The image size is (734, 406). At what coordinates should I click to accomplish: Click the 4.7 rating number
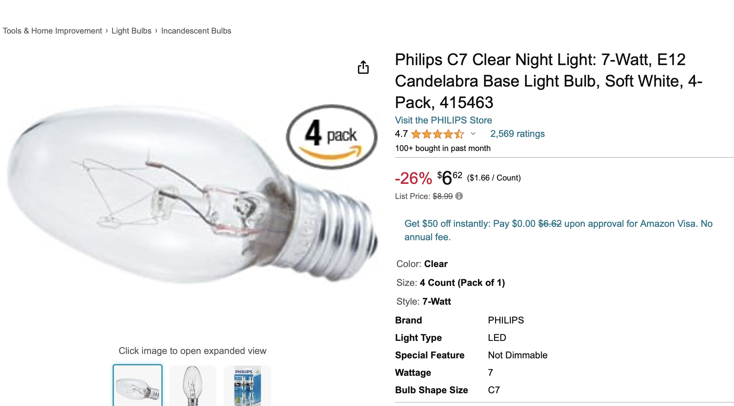click(x=401, y=134)
